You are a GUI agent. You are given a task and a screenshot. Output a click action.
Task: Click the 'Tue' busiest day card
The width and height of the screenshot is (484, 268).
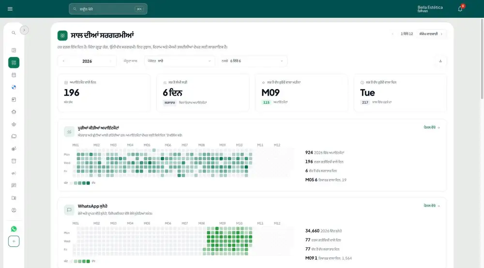click(x=400, y=92)
